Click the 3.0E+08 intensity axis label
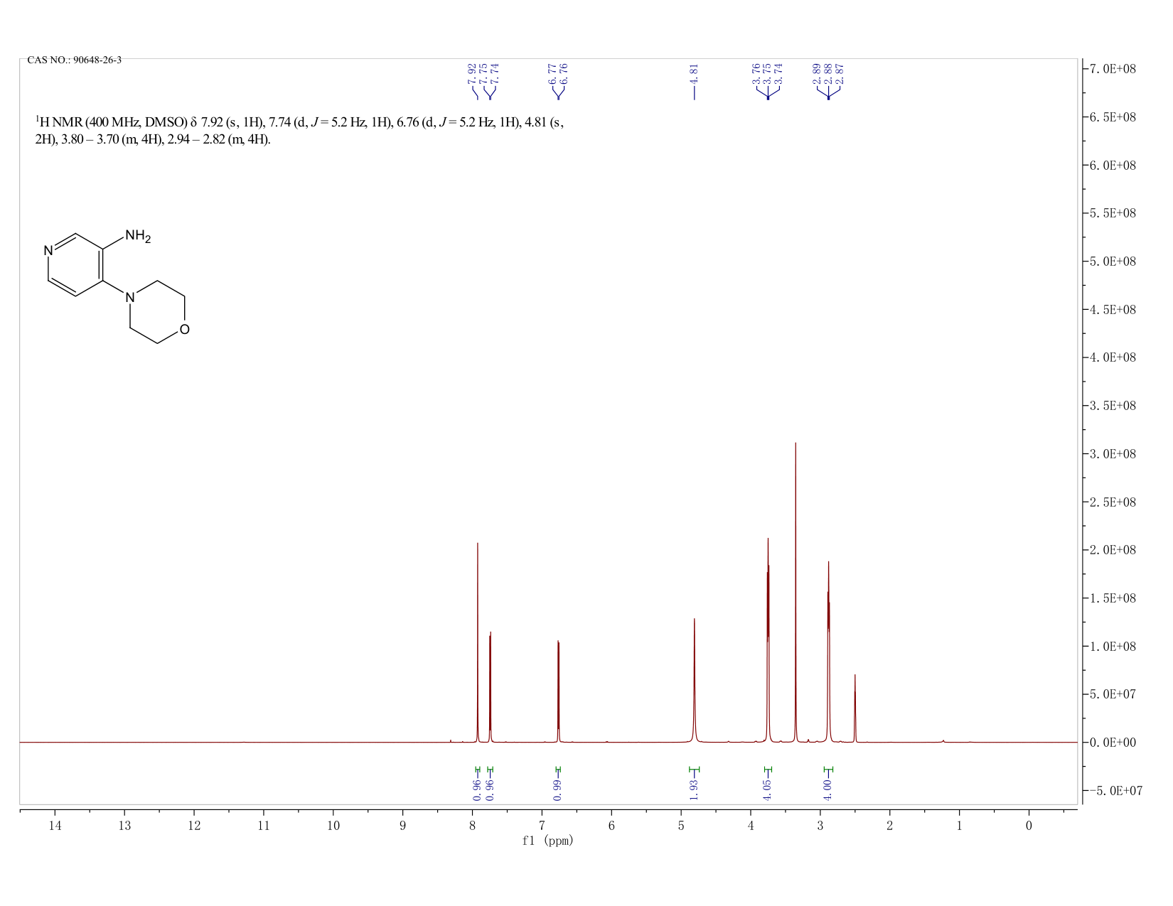The image size is (1173, 906). [x=1112, y=454]
